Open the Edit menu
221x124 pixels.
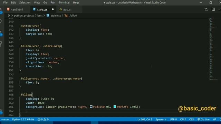tap(13, 2)
